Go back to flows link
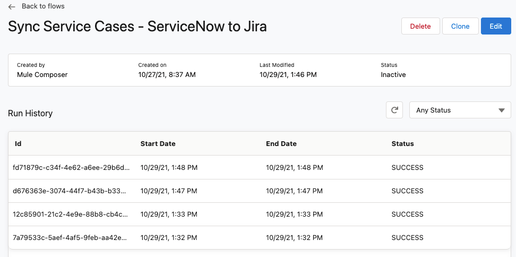The width and height of the screenshot is (516, 257). point(43,6)
